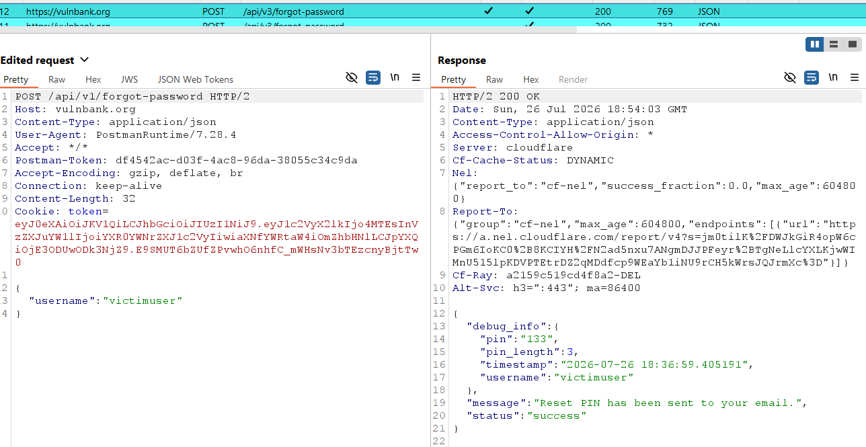
Task: Click JSON MIME type in row 12
Action: click(709, 11)
